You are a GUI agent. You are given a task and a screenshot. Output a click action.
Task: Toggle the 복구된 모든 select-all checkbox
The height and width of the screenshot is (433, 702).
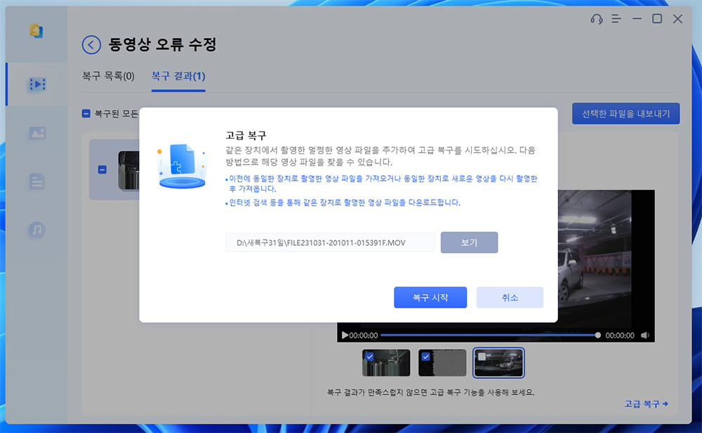pos(86,114)
